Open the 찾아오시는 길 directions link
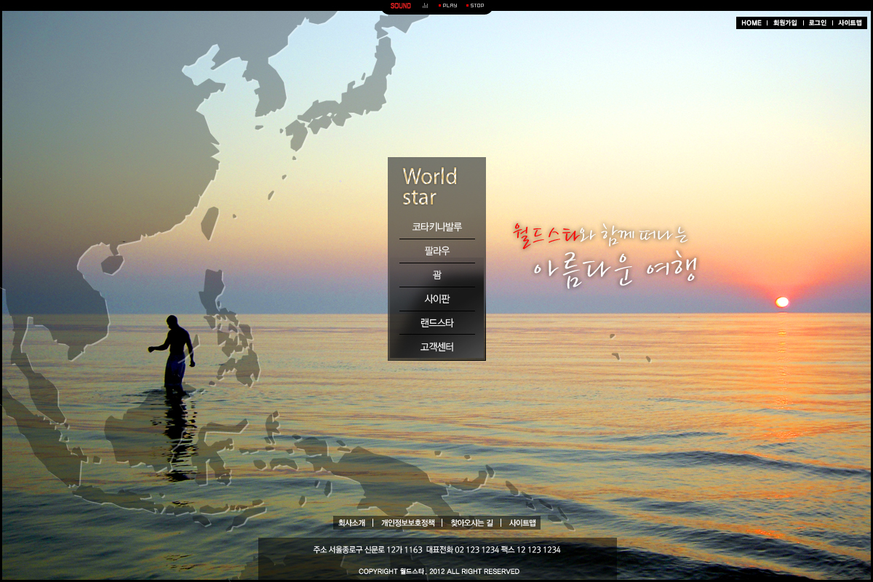The width and height of the screenshot is (873, 582). click(x=471, y=523)
